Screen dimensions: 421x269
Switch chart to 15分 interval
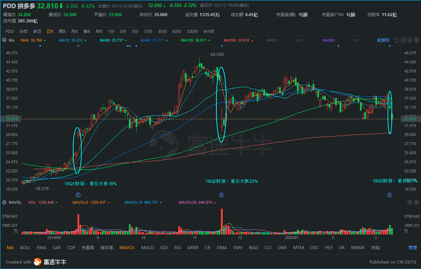point(148,31)
